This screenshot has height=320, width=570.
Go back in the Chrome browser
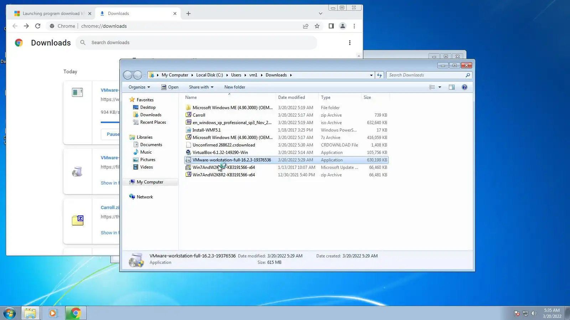15,26
